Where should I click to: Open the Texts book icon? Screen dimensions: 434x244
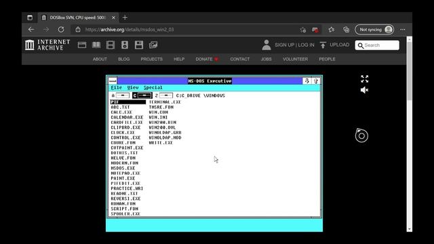pos(96,45)
